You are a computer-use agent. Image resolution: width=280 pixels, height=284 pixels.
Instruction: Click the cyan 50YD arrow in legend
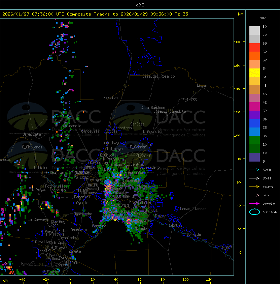tap(254, 170)
